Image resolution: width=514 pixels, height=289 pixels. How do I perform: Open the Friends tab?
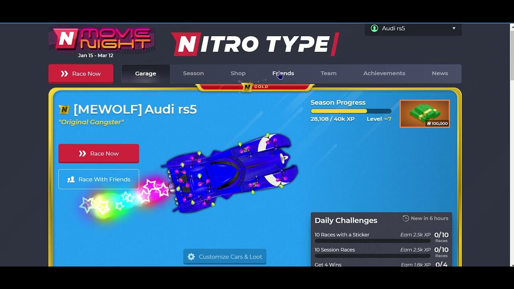click(283, 73)
